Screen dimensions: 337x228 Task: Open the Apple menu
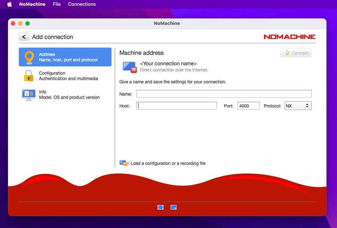click(x=9, y=4)
